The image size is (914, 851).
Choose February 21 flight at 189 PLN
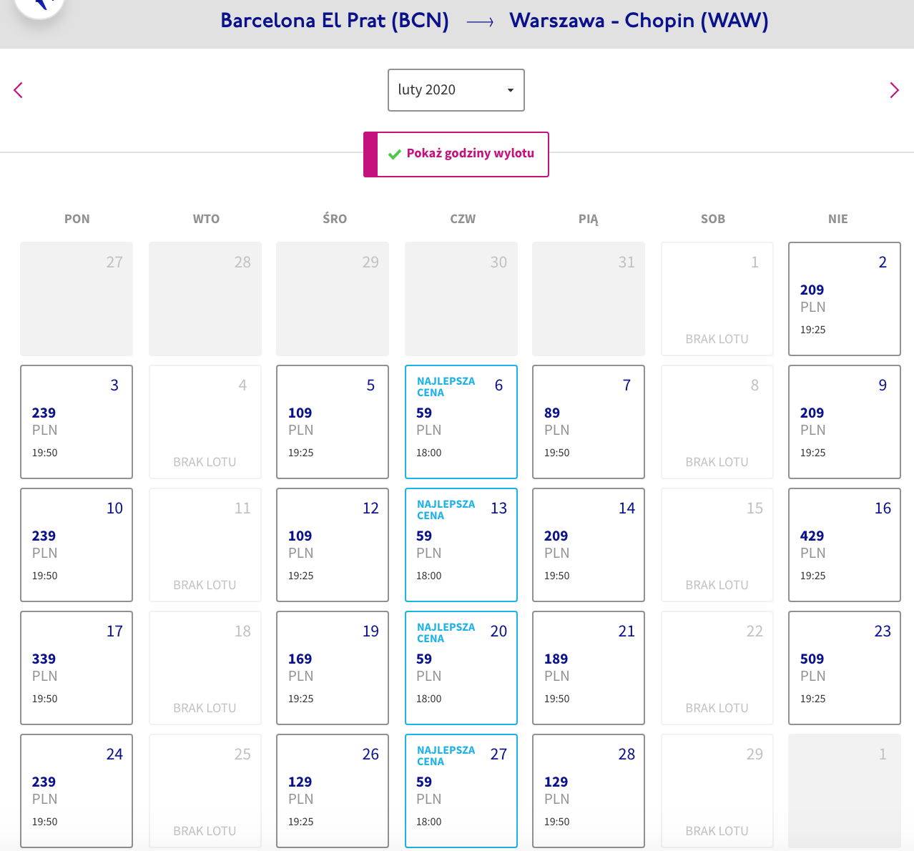[589, 668]
